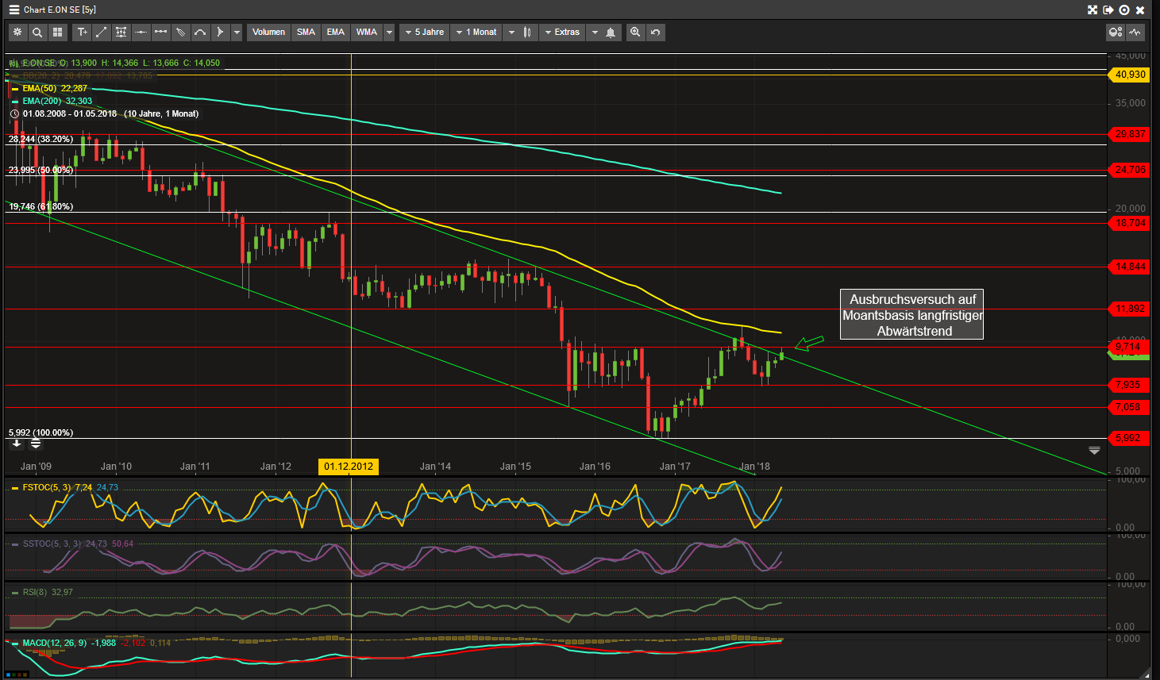The height and width of the screenshot is (680, 1160).
Task: Open the 1 Monat interval dropdown
Action: [476, 33]
